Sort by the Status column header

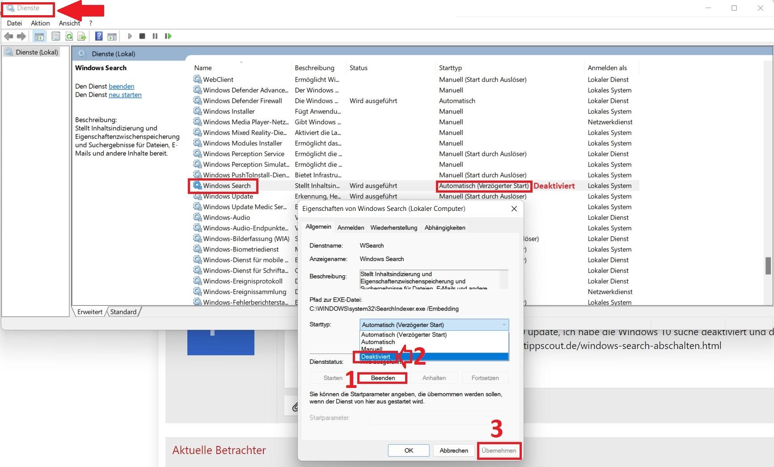tap(391, 68)
